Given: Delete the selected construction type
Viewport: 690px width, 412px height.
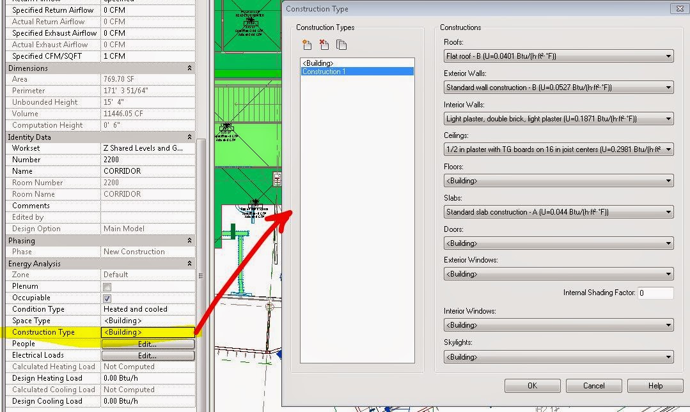Looking at the screenshot, I should (324, 44).
